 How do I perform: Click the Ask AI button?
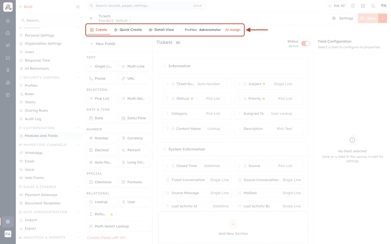336,6
